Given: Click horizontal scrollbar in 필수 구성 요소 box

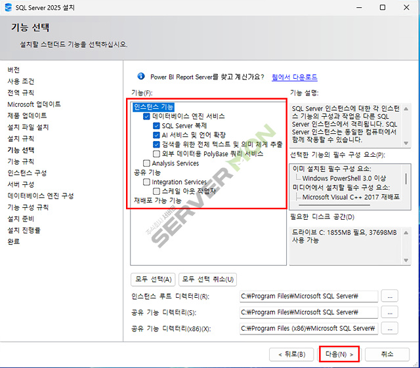Looking at the screenshot, I should coord(334,205).
